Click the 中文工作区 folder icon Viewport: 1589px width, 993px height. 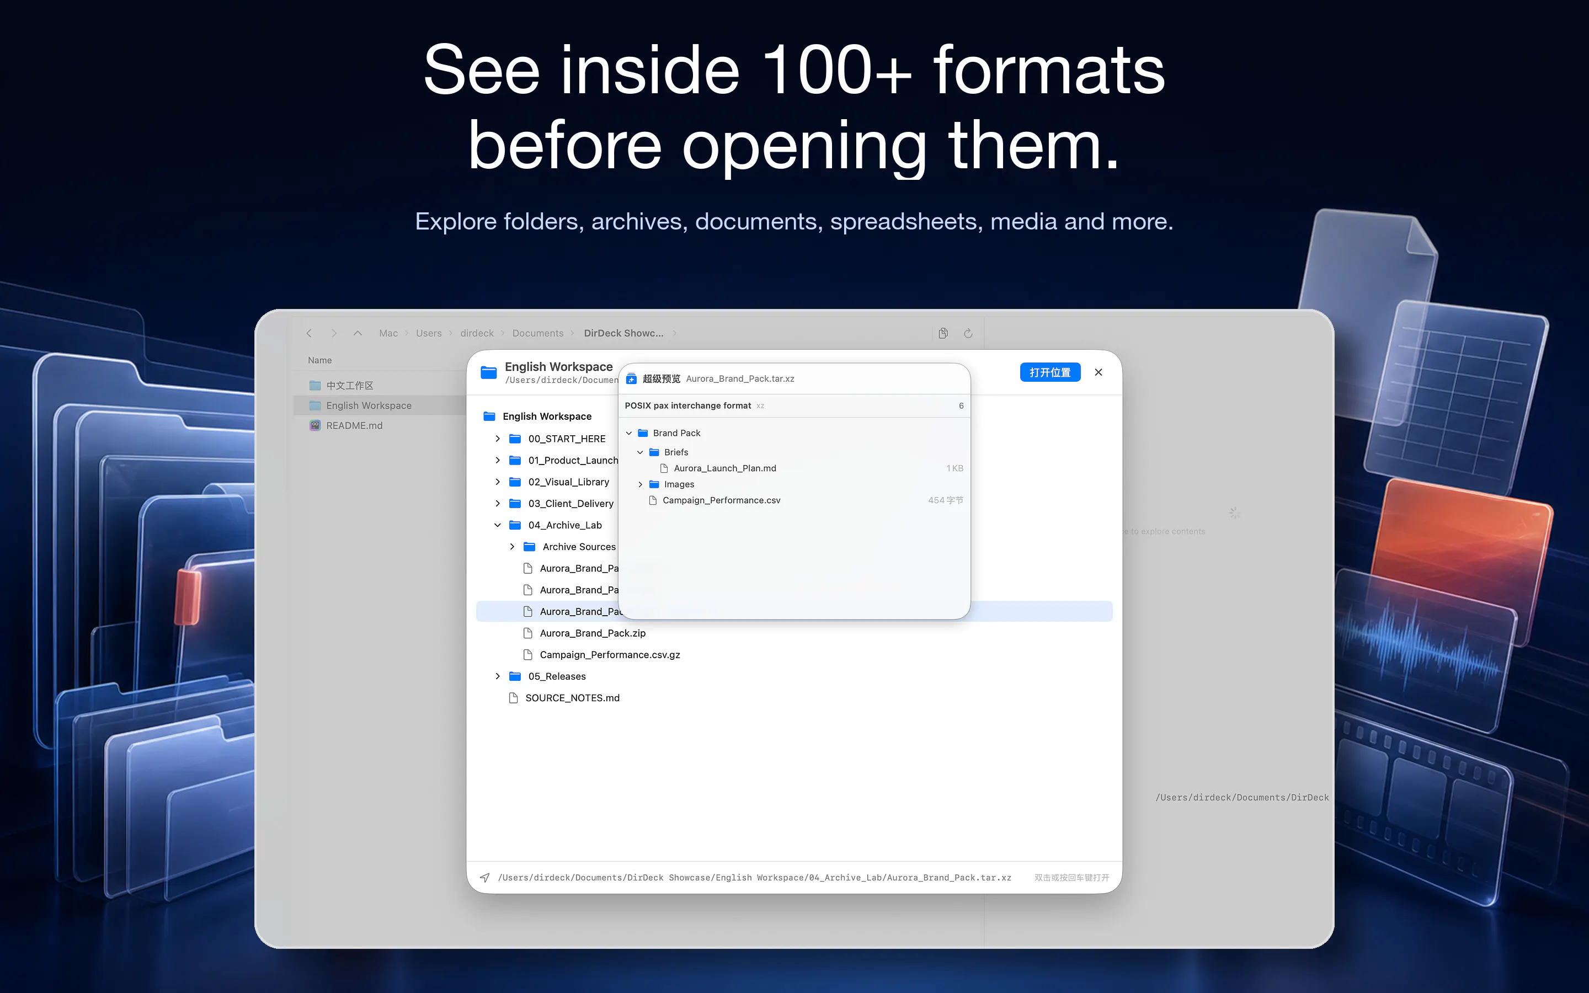[315, 386]
